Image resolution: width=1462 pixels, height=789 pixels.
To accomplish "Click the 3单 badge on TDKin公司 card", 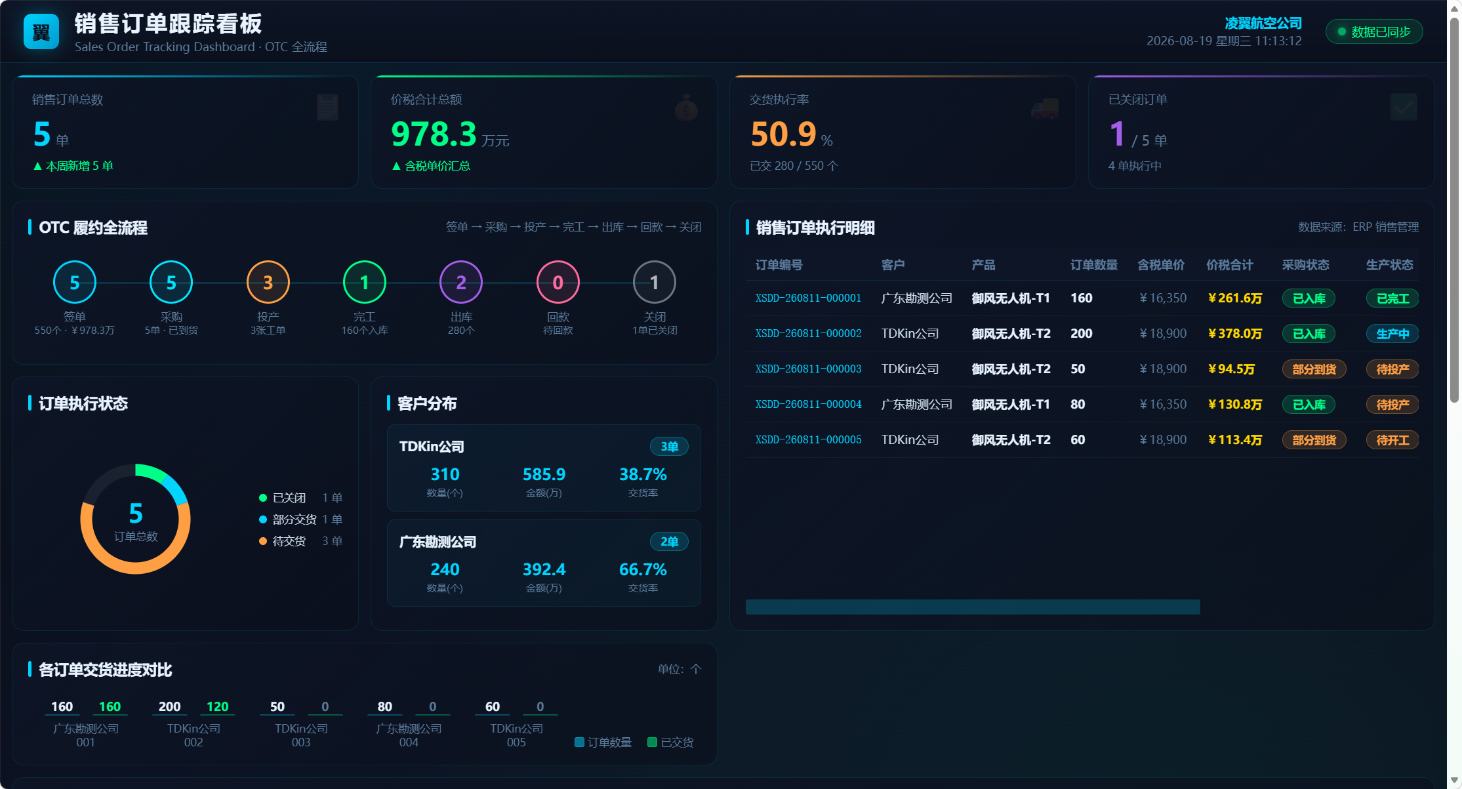I will 669,447.
